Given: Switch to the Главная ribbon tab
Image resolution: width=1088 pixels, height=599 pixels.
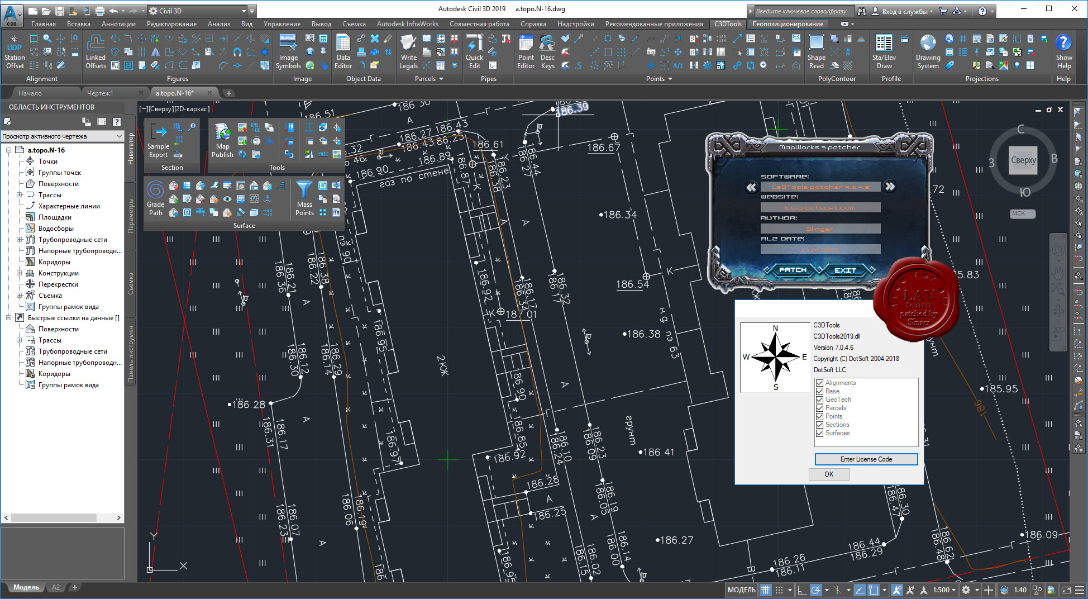Looking at the screenshot, I should pyautogui.click(x=44, y=24).
